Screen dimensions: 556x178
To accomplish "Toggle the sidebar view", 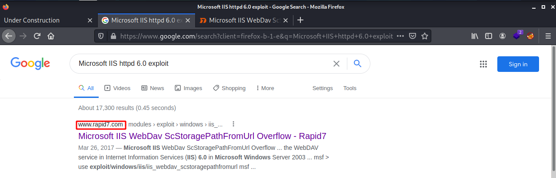I will pos(489,36).
